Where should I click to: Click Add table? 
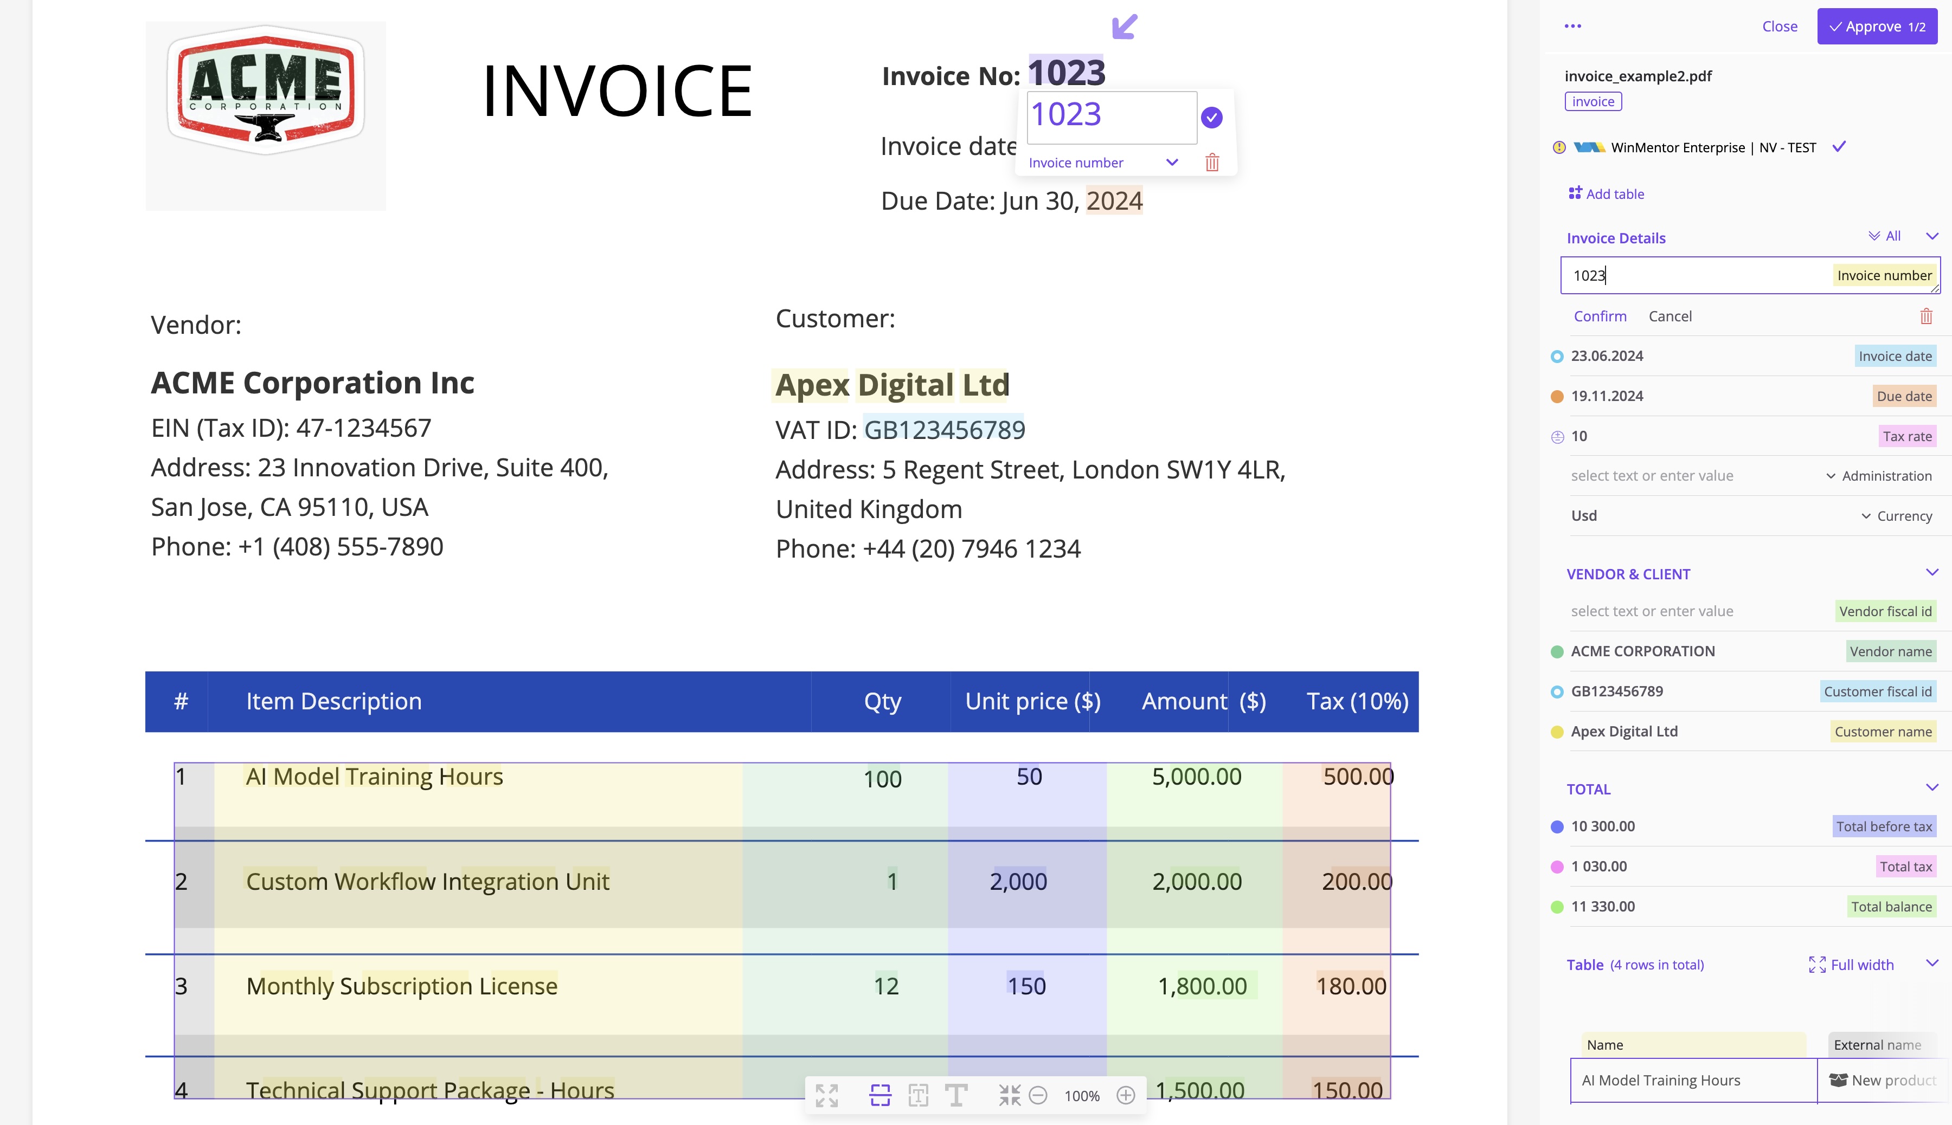tap(1607, 194)
